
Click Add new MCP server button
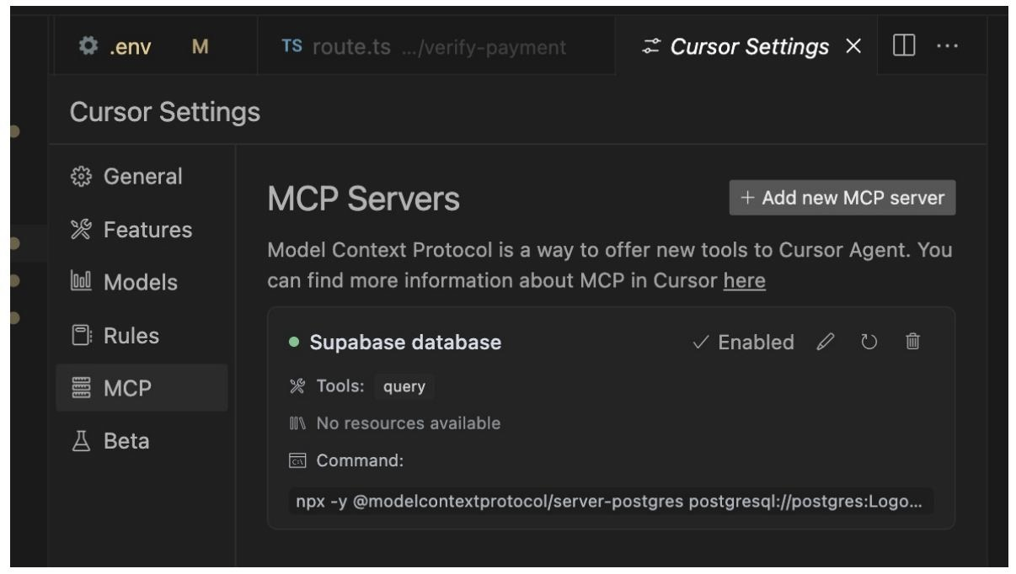click(842, 199)
